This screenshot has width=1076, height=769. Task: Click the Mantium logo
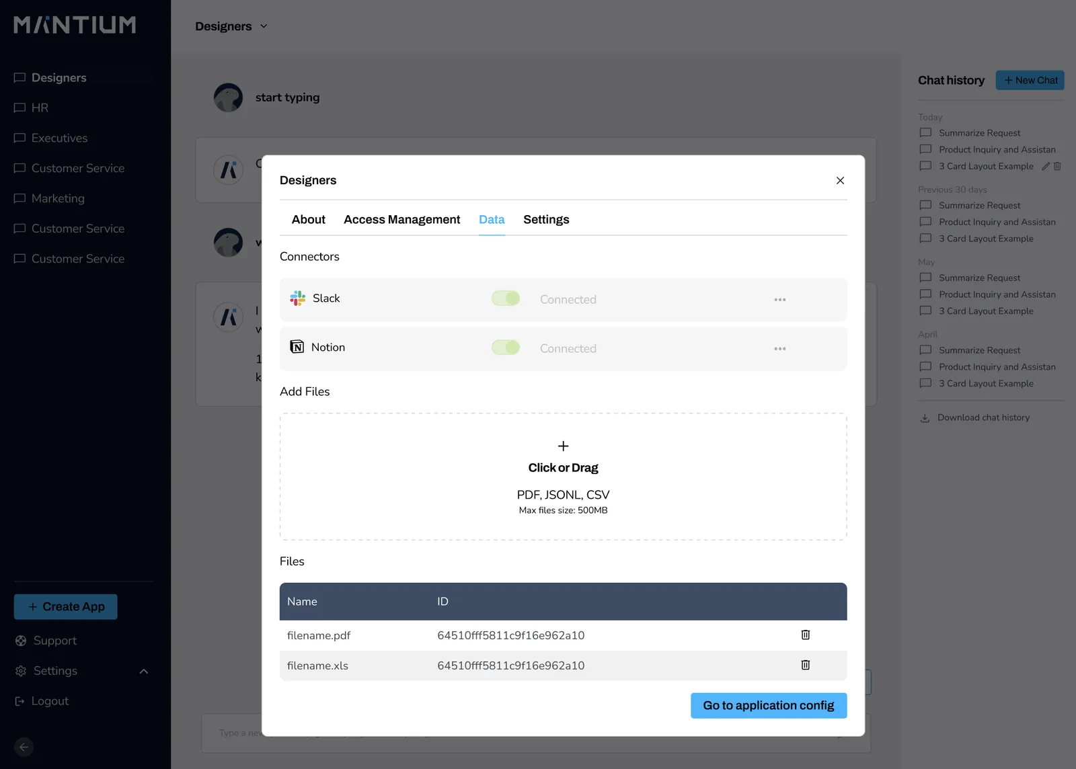point(75,25)
